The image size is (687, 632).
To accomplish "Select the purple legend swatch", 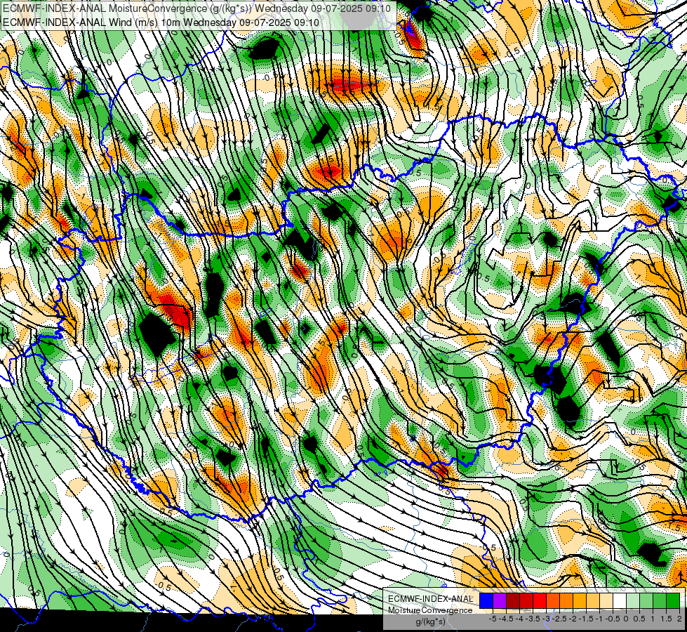I will tap(500, 600).
